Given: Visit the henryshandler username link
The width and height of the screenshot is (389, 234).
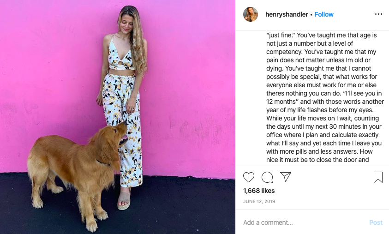Looking at the screenshot, I should pos(287,14).
